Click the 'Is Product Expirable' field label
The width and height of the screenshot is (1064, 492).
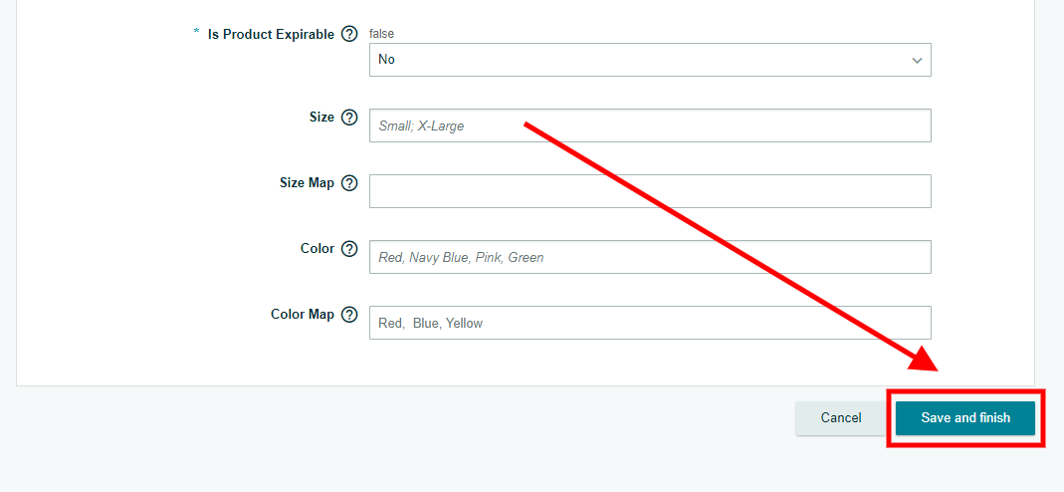pos(271,35)
